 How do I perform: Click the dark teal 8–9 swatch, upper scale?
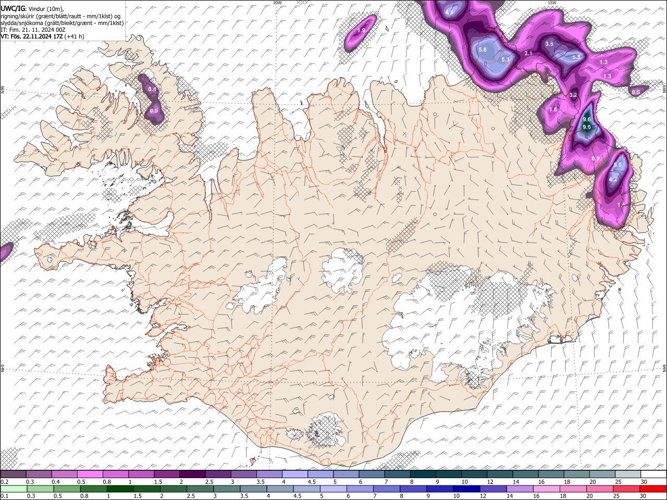(423, 474)
